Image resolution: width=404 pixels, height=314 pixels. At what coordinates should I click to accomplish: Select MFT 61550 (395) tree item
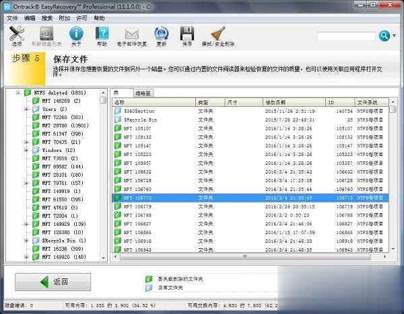tap(63, 200)
